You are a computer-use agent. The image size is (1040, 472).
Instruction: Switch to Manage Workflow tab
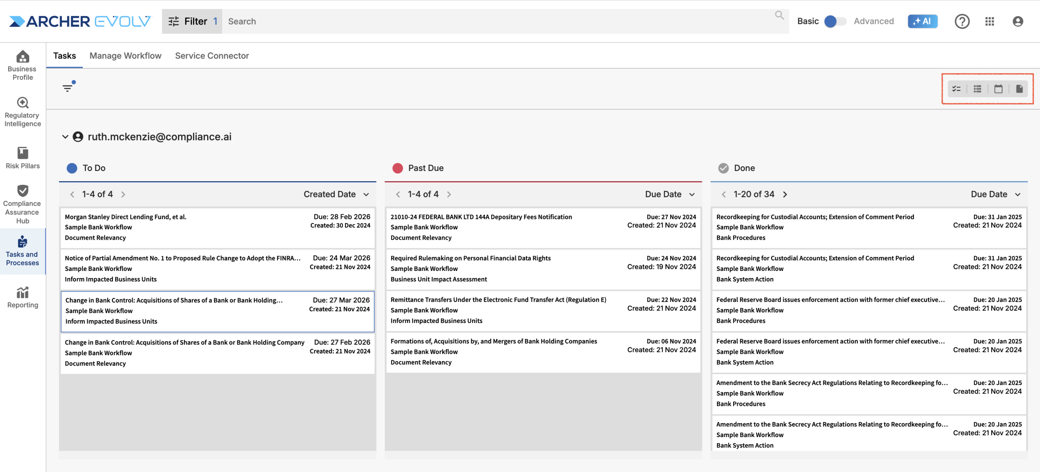[125, 56]
